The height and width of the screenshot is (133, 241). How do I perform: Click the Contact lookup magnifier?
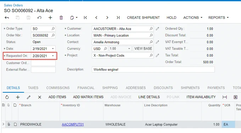tap(151, 42)
